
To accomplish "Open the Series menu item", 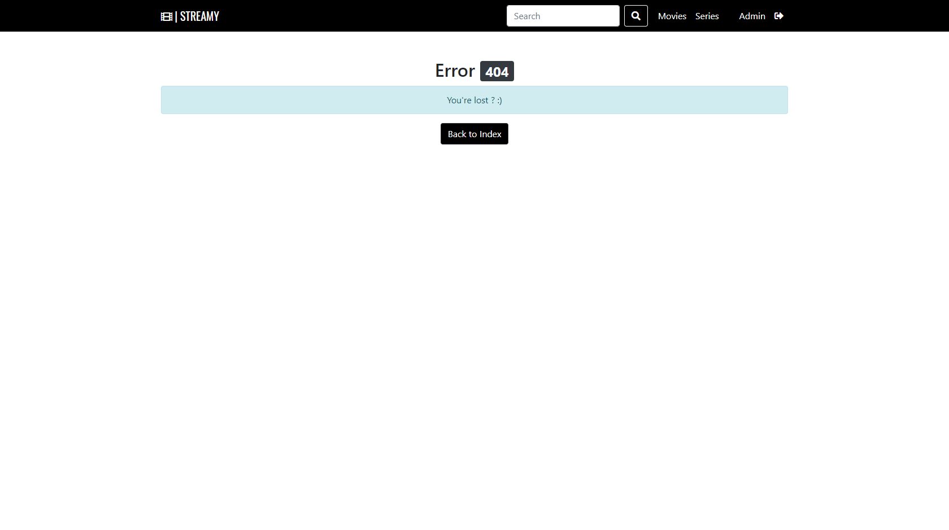I will (x=707, y=16).
